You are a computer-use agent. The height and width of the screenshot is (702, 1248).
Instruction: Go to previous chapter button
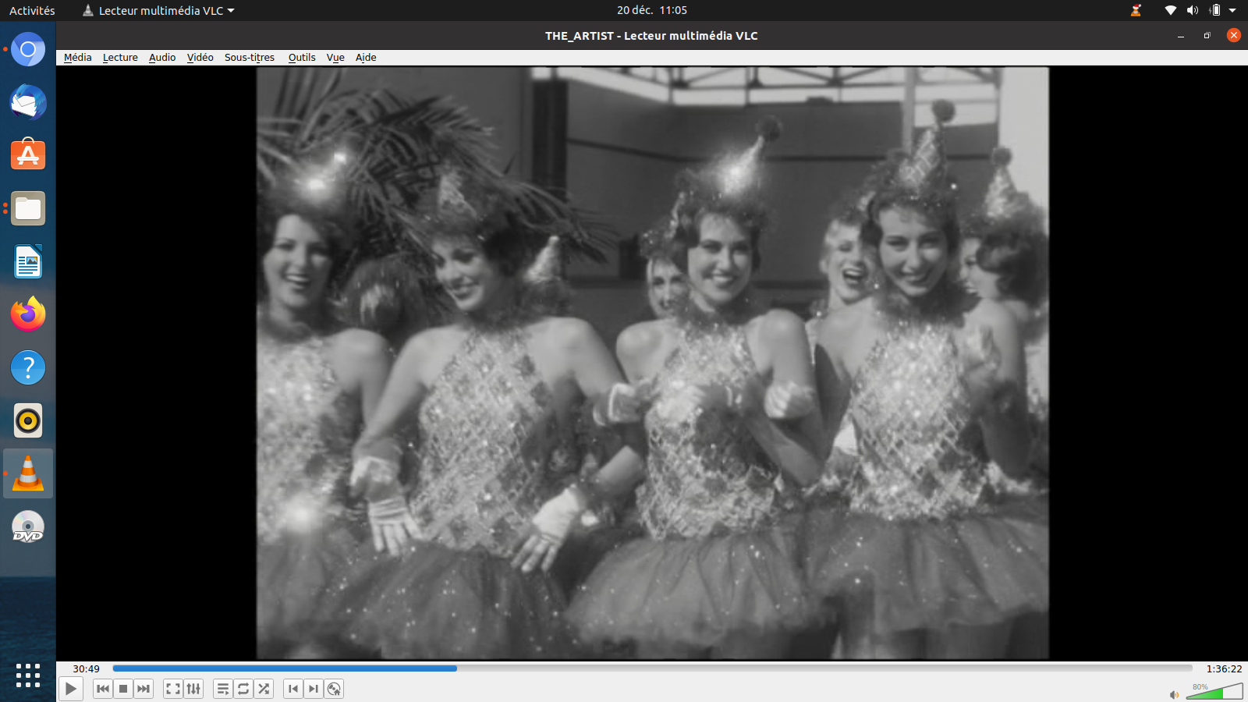292,689
